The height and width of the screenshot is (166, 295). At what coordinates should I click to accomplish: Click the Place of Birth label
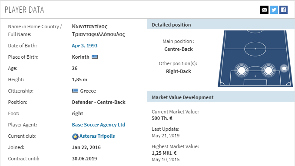tap(23, 57)
